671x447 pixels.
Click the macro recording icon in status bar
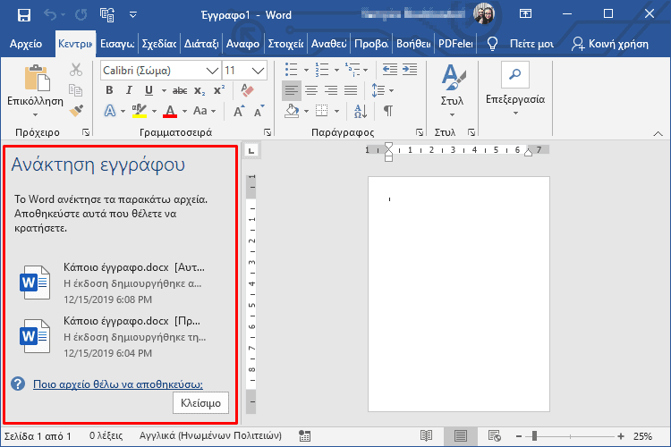pos(305,436)
